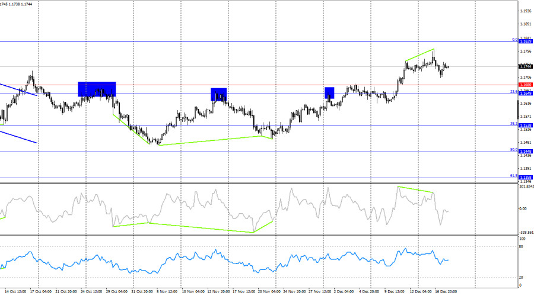Click the 61.8 Fibonacci label at 1.1358

[x=525, y=177]
